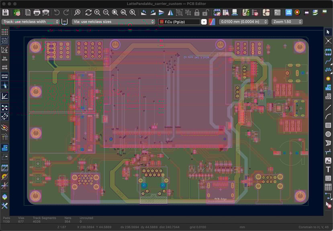Screen dimensions: 333x231
Task: Click the Zoom In magnifier icon
Action: (97, 12)
